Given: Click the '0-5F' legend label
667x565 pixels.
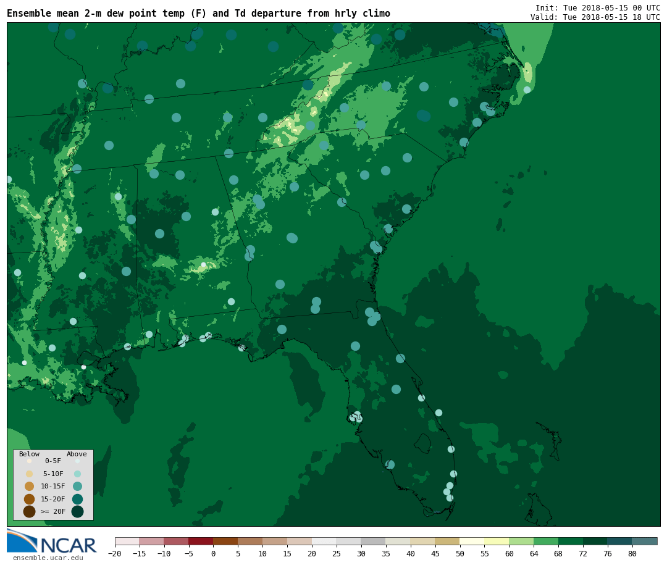Looking at the screenshot, I should point(53,461).
